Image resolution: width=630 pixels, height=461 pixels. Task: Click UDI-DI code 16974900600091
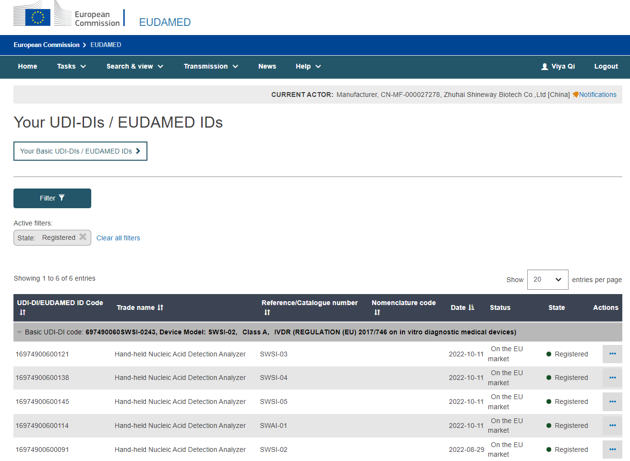tap(42, 449)
